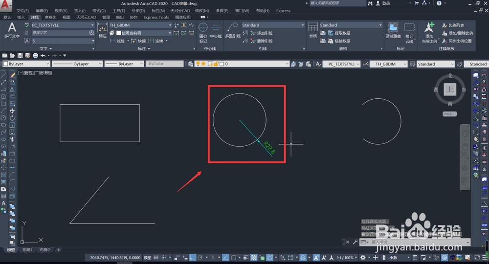Open the 修改(M) menu
489x264 pixels.
pos(202,11)
